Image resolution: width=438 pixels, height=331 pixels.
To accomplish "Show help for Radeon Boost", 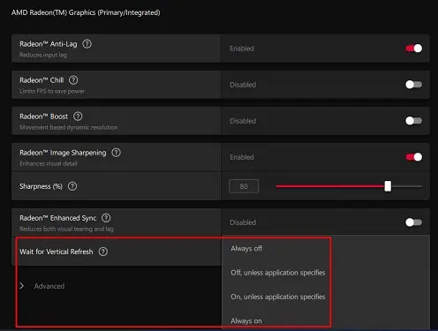I will click(78, 117).
